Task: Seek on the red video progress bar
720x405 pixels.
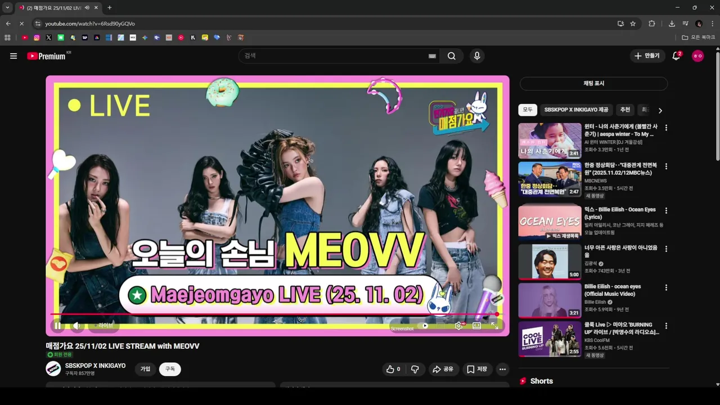Action: tap(274, 314)
